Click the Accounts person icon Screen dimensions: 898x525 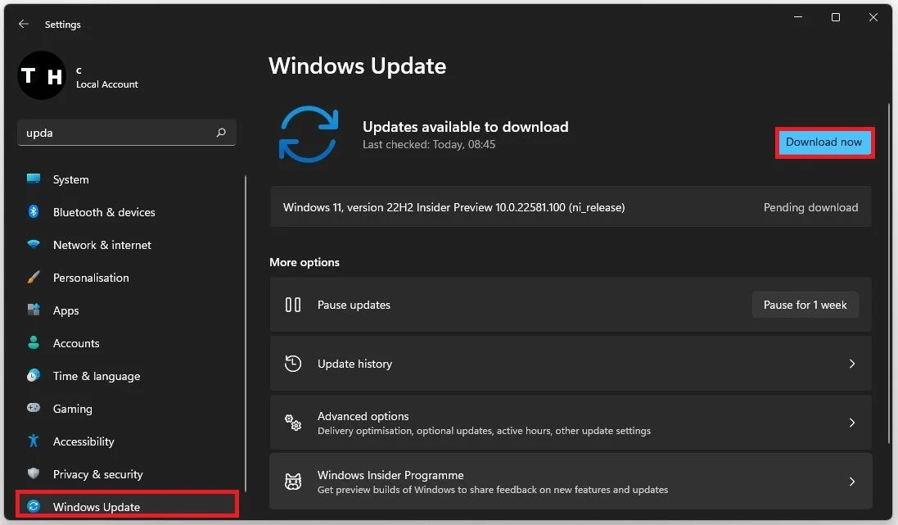point(34,342)
